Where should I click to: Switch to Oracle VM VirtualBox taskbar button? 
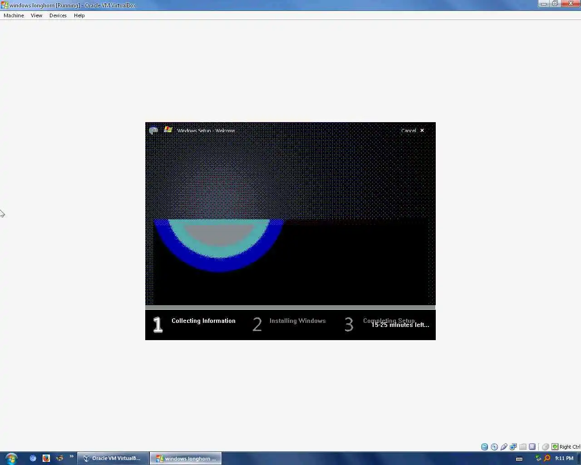click(113, 458)
